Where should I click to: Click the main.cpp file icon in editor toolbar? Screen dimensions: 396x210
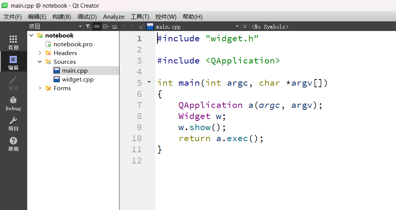pos(150,26)
